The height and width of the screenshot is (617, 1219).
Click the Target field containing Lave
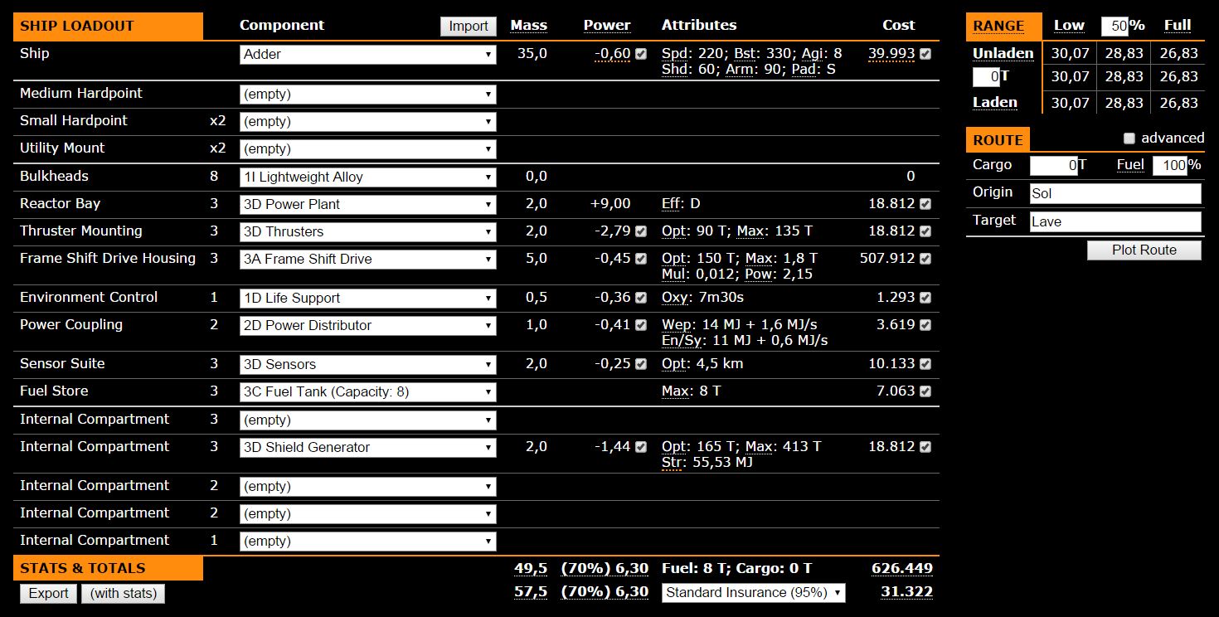pos(1115,222)
